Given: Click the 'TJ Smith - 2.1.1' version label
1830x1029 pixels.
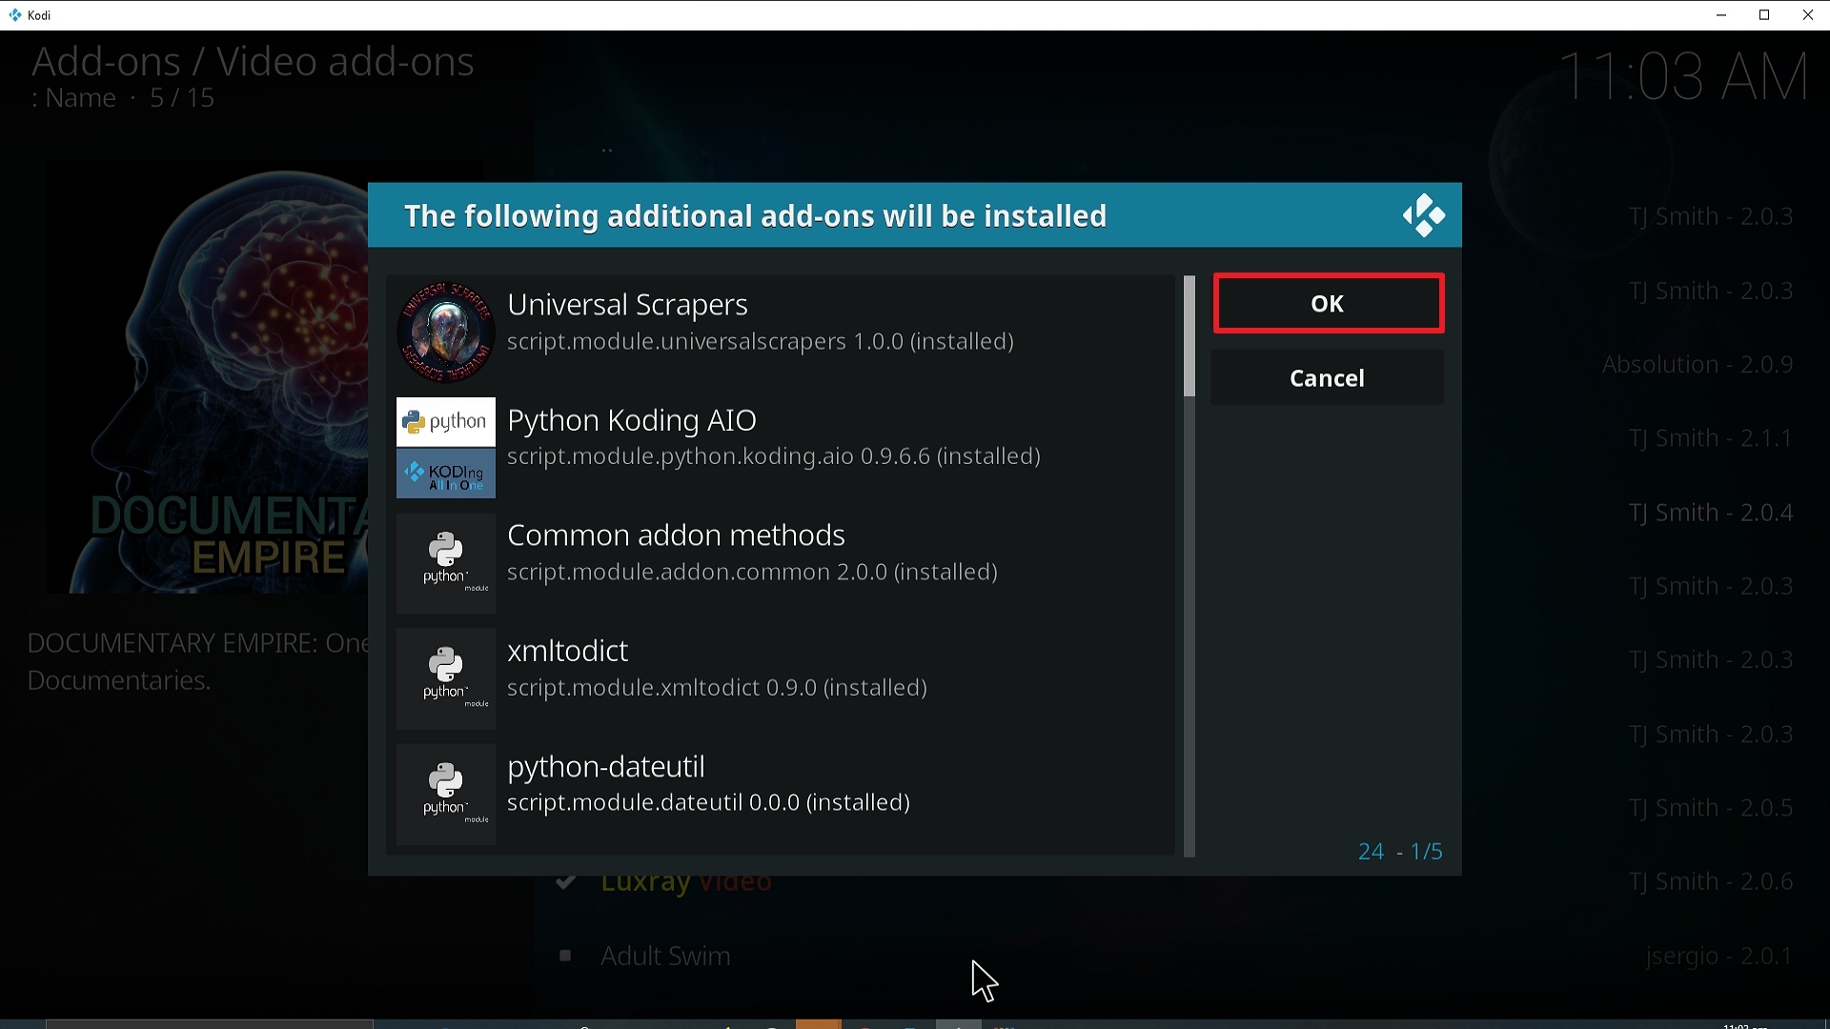Looking at the screenshot, I should tap(1712, 439).
